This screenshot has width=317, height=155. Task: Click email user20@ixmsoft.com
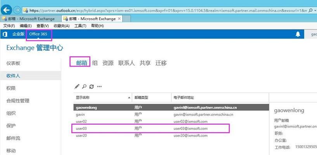coord(191,136)
